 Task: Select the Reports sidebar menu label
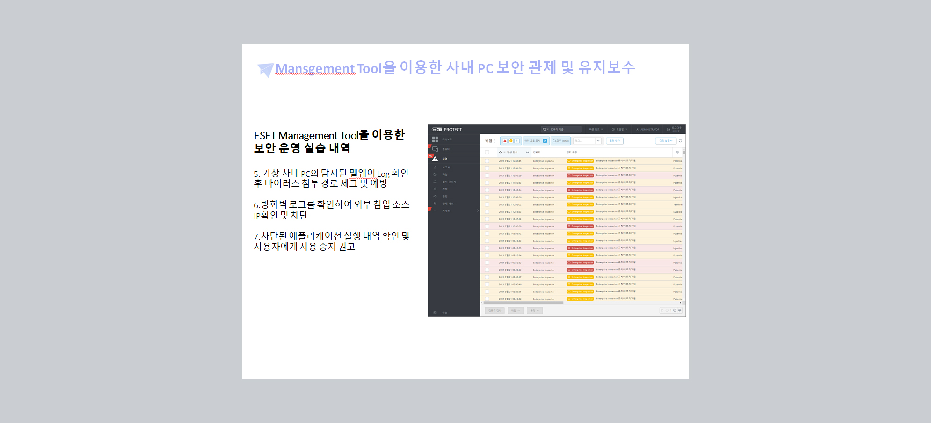446,167
